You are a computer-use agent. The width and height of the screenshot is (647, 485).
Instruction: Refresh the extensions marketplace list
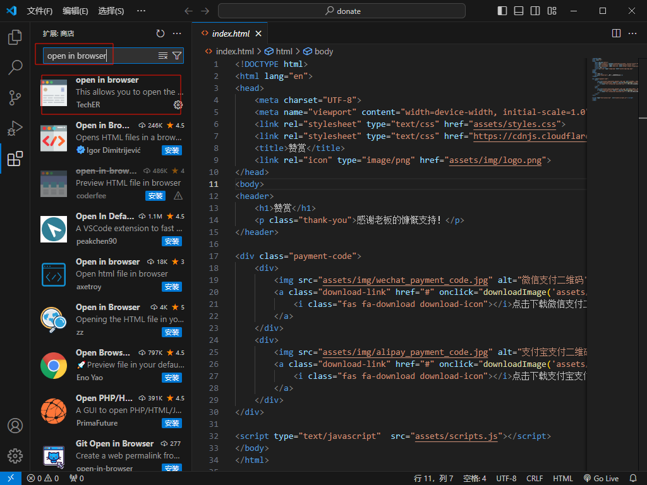pos(160,33)
